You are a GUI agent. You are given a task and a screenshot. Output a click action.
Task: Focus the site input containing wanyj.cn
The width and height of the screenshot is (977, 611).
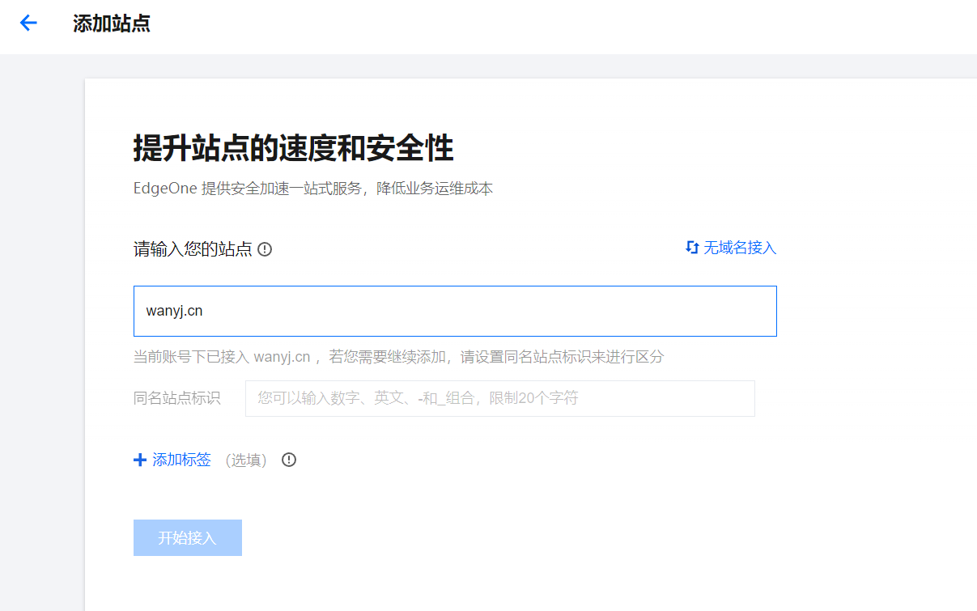coord(454,311)
